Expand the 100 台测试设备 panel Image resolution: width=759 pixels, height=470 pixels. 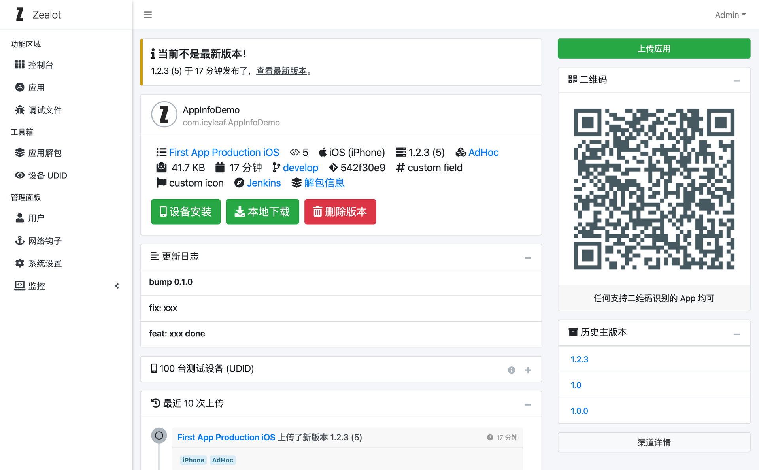tap(528, 370)
